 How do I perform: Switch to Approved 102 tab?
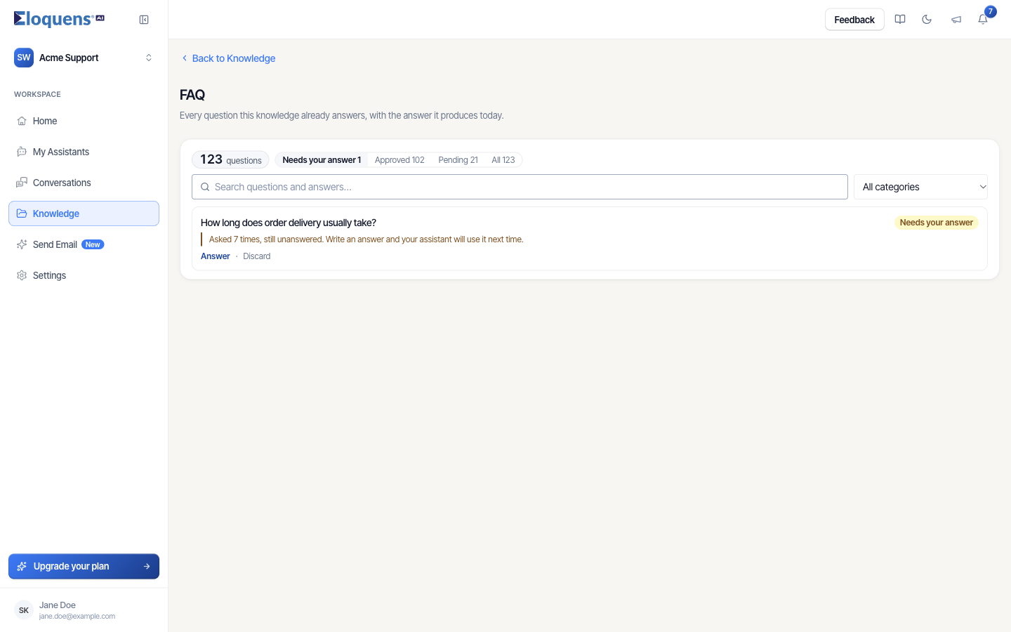point(399,160)
